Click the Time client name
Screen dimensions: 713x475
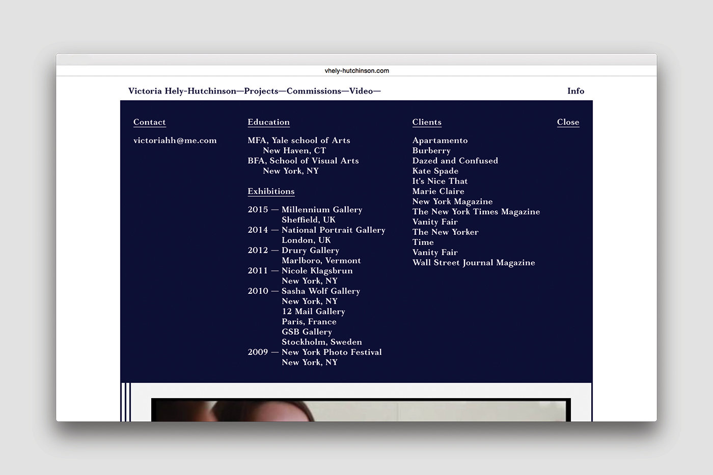(x=423, y=242)
